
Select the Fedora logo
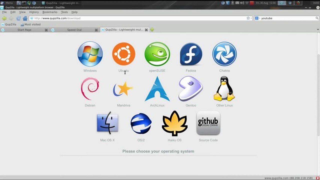coord(191,54)
